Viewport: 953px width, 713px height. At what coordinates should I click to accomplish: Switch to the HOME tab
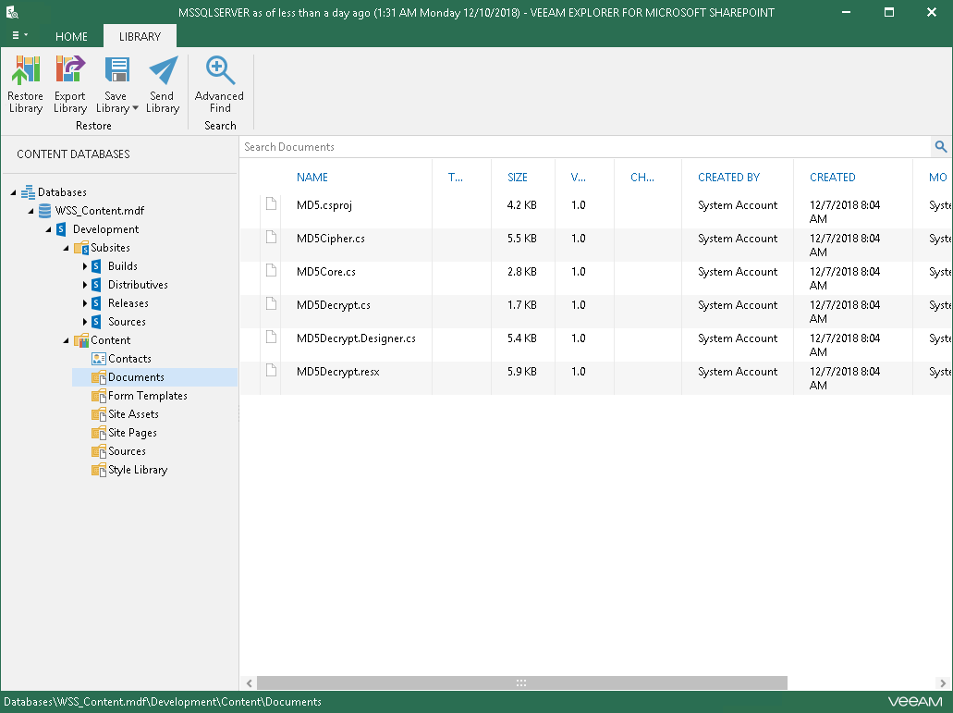tap(71, 37)
